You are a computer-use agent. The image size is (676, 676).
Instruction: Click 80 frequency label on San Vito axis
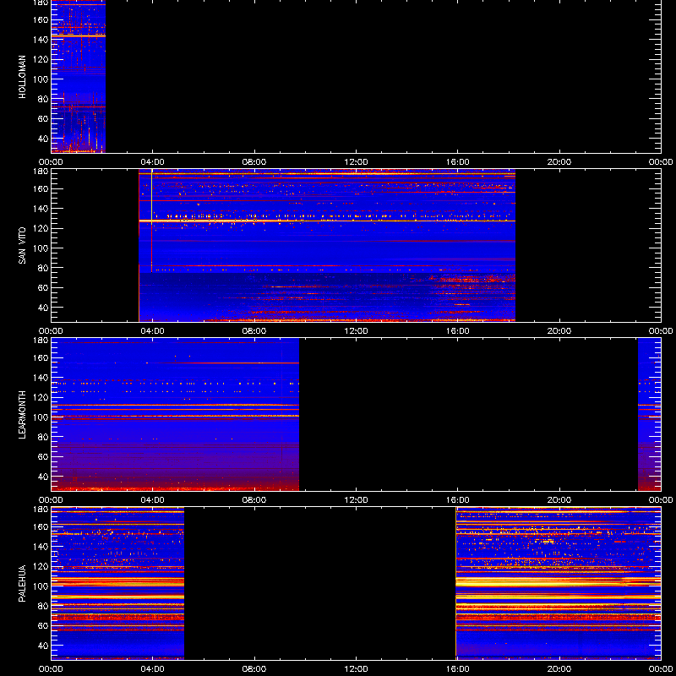coord(43,268)
